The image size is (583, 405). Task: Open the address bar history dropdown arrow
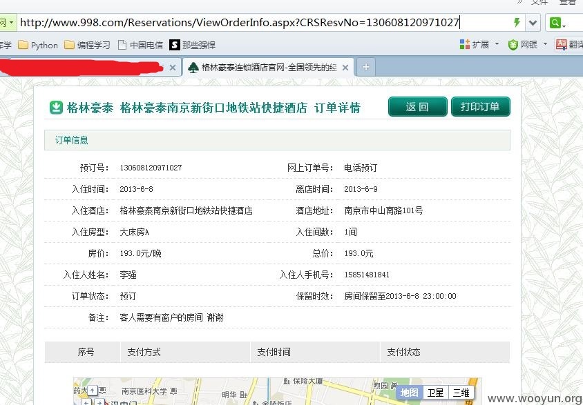point(533,23)
